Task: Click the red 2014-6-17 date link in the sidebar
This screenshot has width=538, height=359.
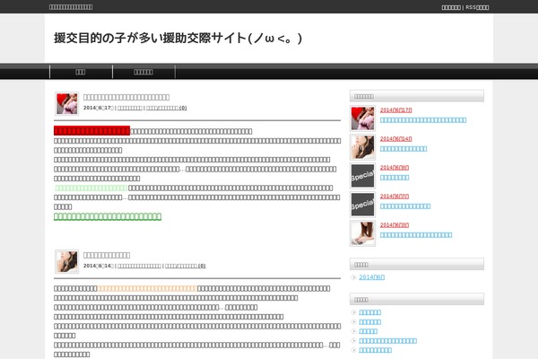Action: [x=396, y=110]
